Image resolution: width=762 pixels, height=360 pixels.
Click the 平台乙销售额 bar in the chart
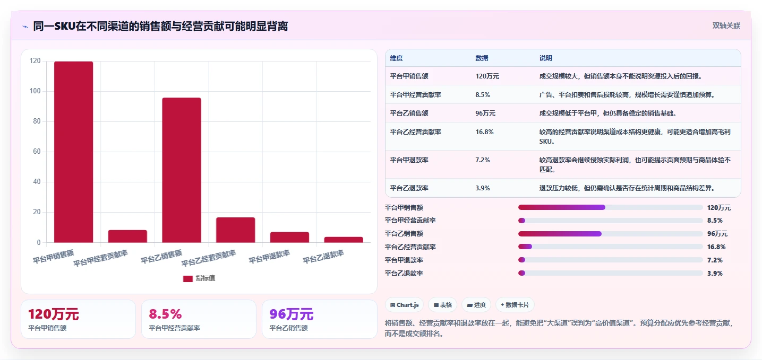point(182,170)
